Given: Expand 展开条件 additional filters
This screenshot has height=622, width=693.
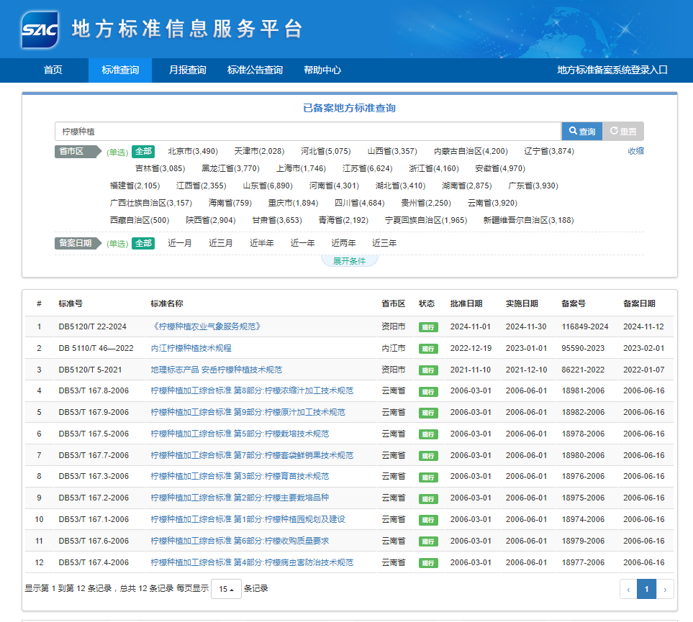Looking at the screenshot, I should [349, 261].
